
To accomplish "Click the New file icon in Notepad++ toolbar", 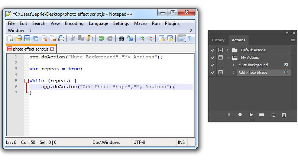I will [x=10, y=38].
